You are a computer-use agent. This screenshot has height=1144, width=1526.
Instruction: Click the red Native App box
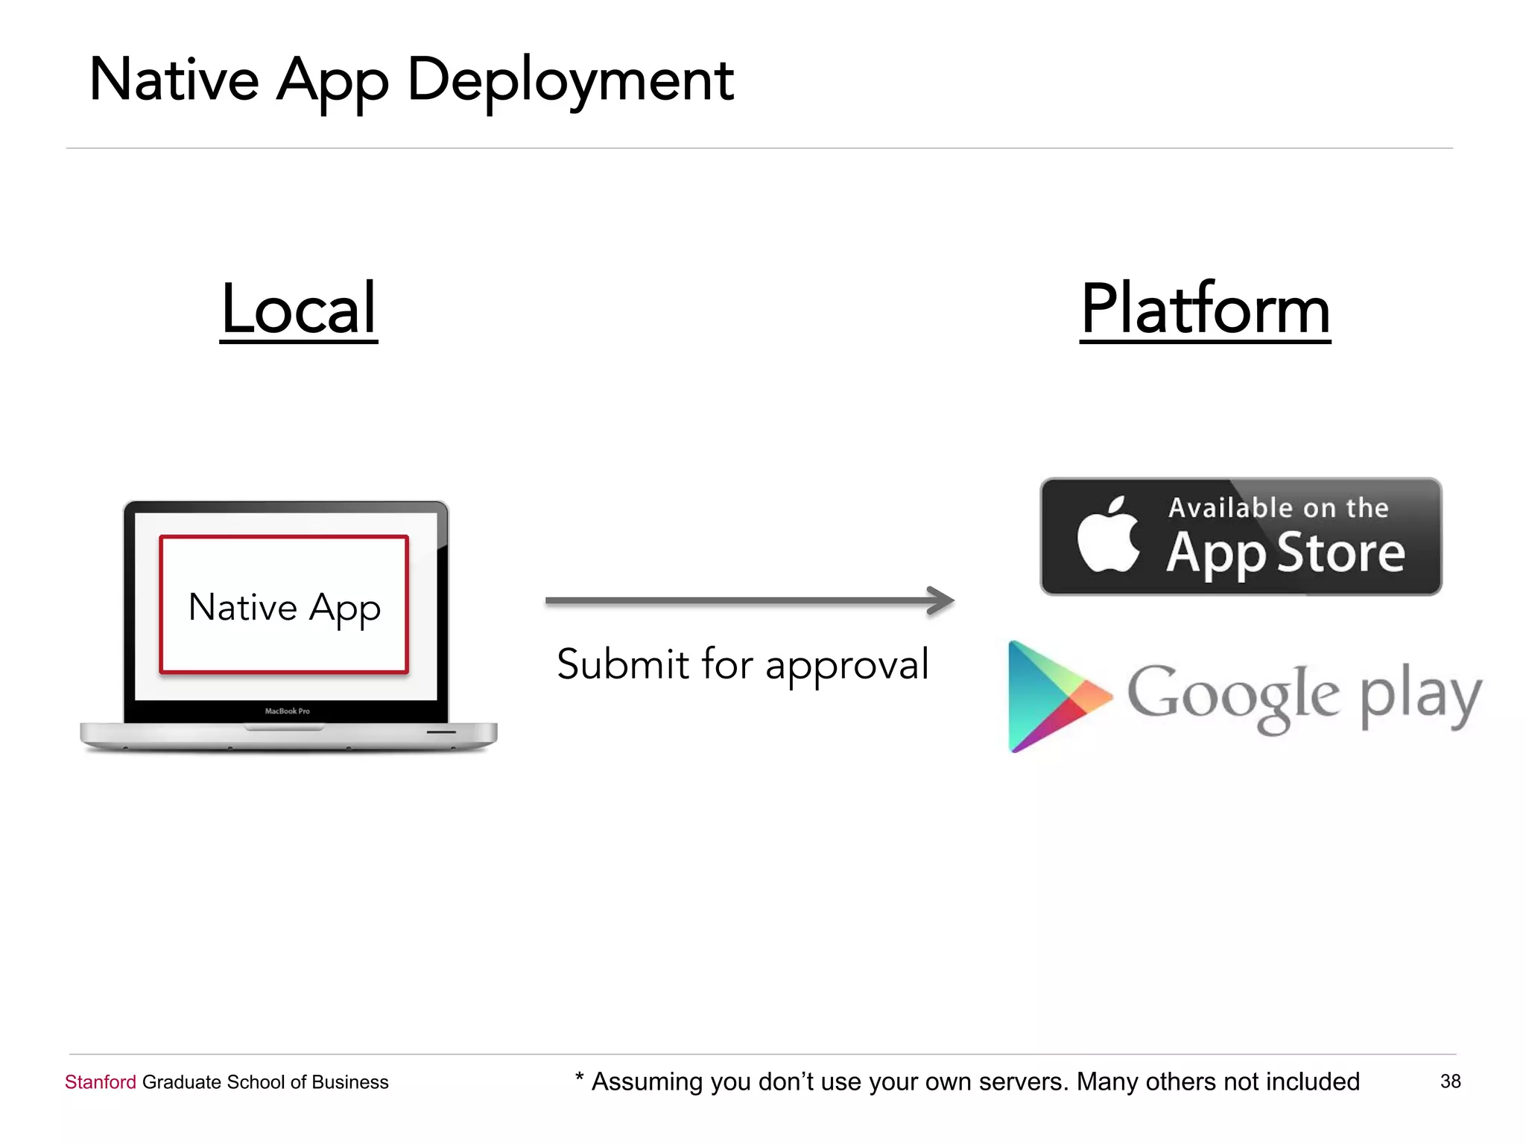tap(284, 605)
